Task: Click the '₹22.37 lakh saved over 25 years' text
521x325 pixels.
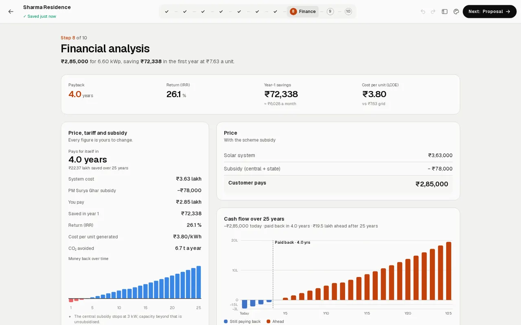Action: click(x=98, y=168)
